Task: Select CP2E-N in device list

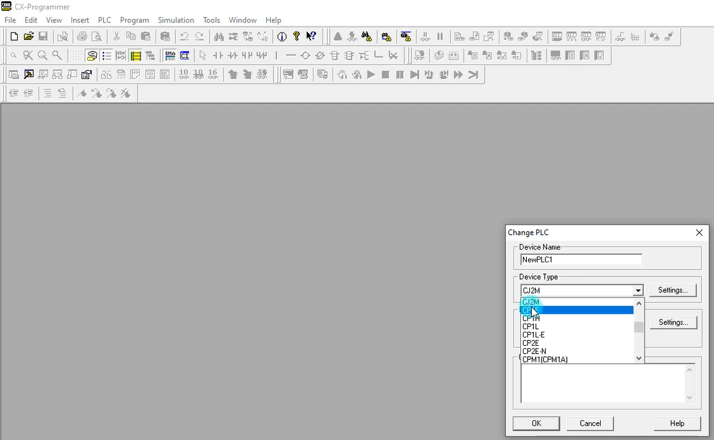Action: point(577,351)
